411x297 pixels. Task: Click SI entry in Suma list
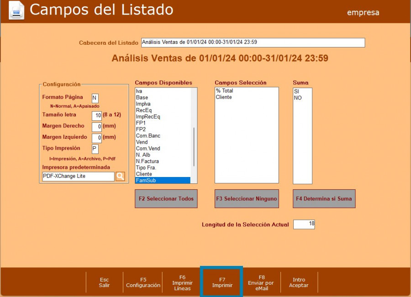coord(302,91)
